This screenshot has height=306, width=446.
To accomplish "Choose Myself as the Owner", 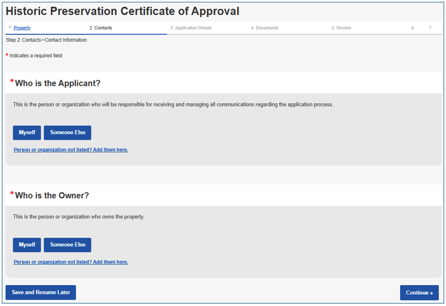I will click(27, 245).
